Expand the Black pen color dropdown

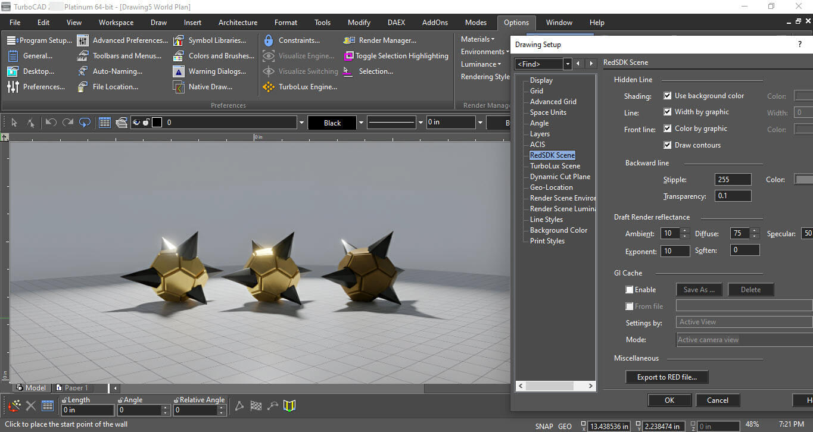click(x=361, y=123)
